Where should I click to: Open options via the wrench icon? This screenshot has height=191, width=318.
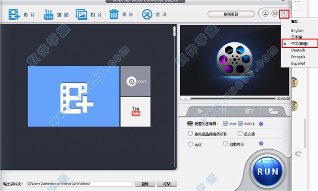147,14
